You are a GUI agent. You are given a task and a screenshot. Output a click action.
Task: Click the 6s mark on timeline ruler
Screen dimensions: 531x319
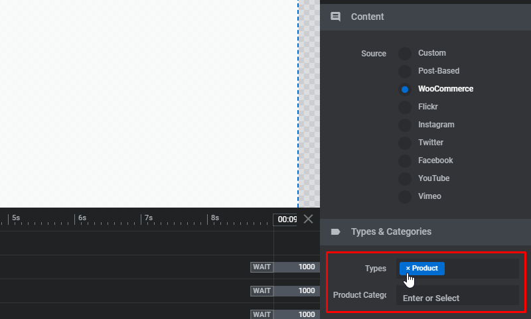(82, 218)
